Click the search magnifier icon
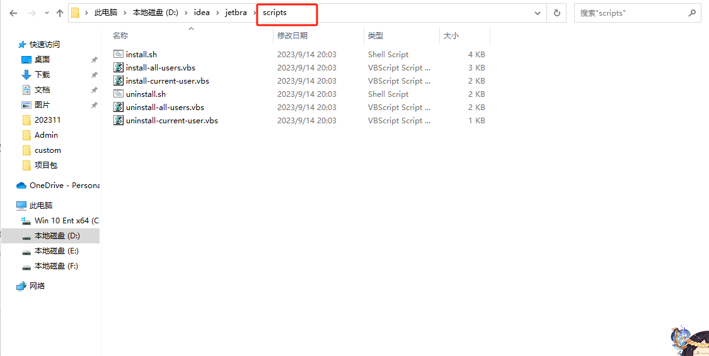Viewport: 709px width, 356px height. (x=692, y=13)
